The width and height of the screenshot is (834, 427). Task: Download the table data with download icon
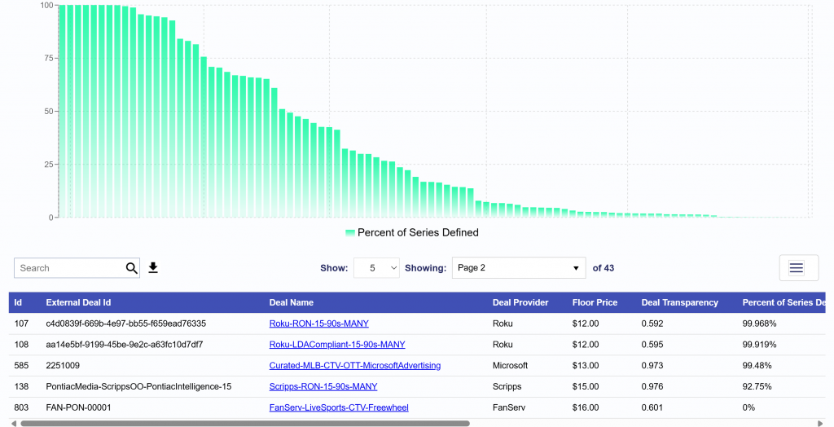click(153, 268)
